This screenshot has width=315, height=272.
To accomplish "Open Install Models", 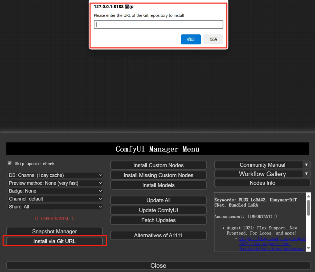I will 158,185.
